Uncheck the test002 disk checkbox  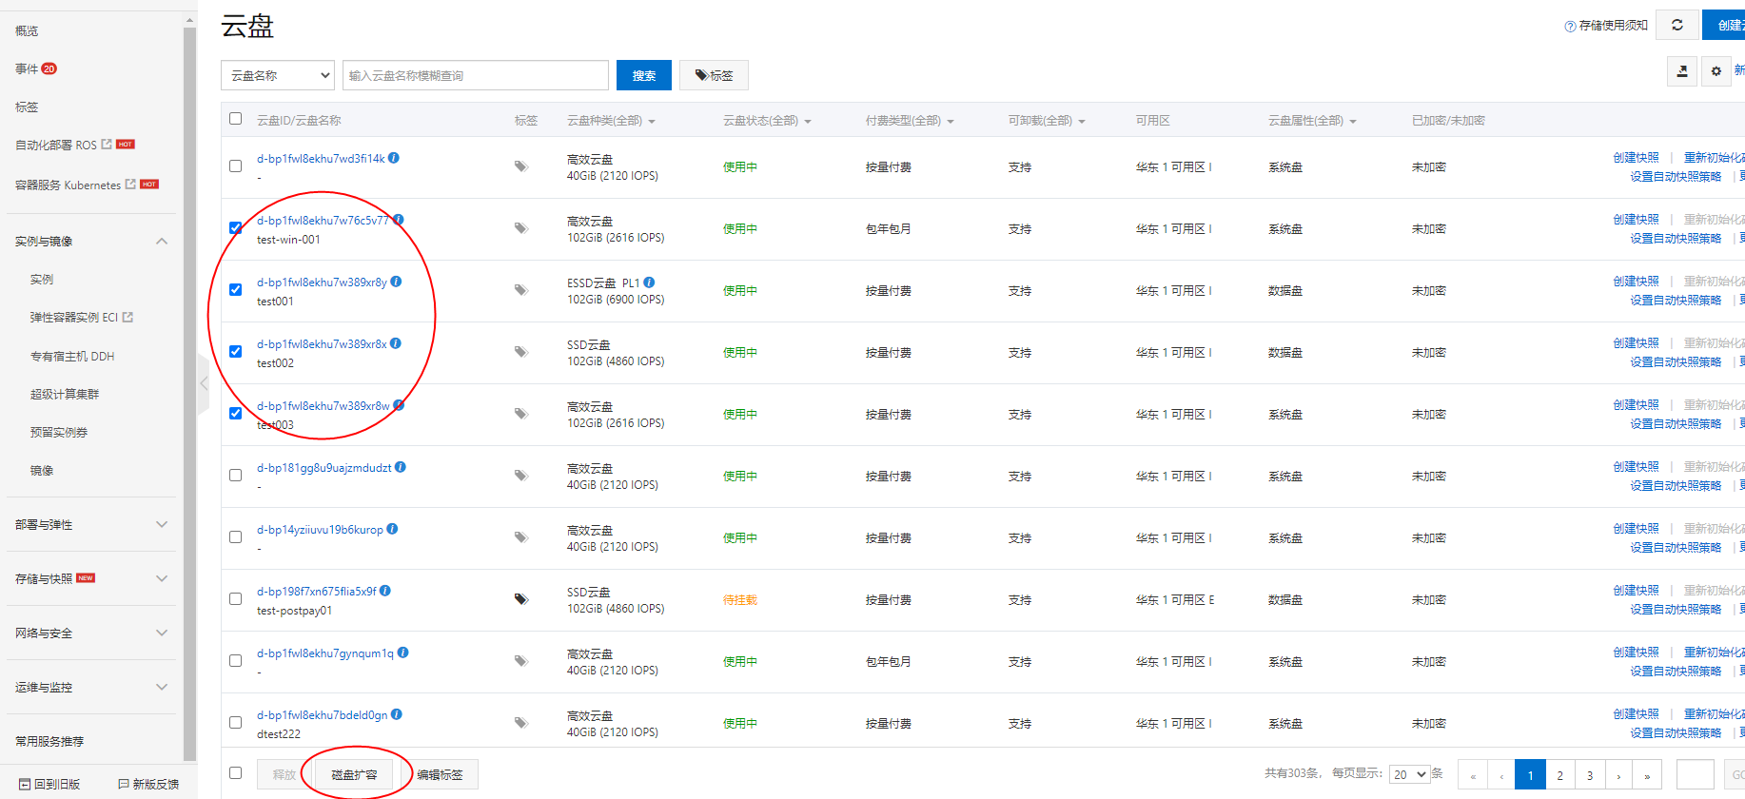pos(235,352)
